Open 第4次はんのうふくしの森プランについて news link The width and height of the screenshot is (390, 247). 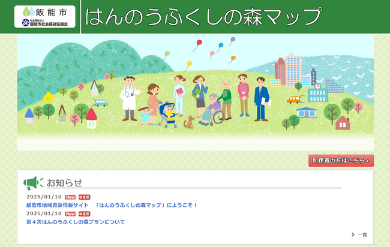click(76, 222)
